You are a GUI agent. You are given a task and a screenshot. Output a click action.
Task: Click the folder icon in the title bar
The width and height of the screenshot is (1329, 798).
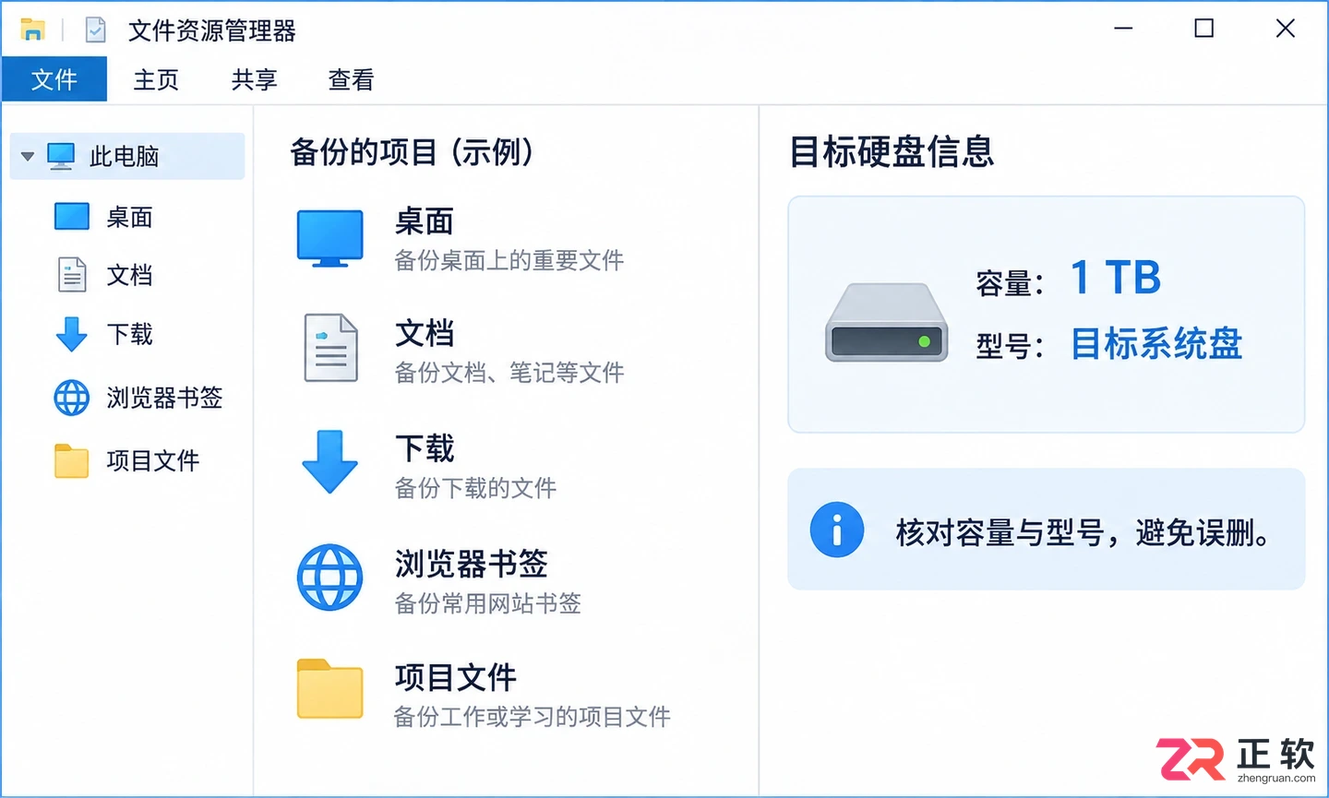[32, 30]
